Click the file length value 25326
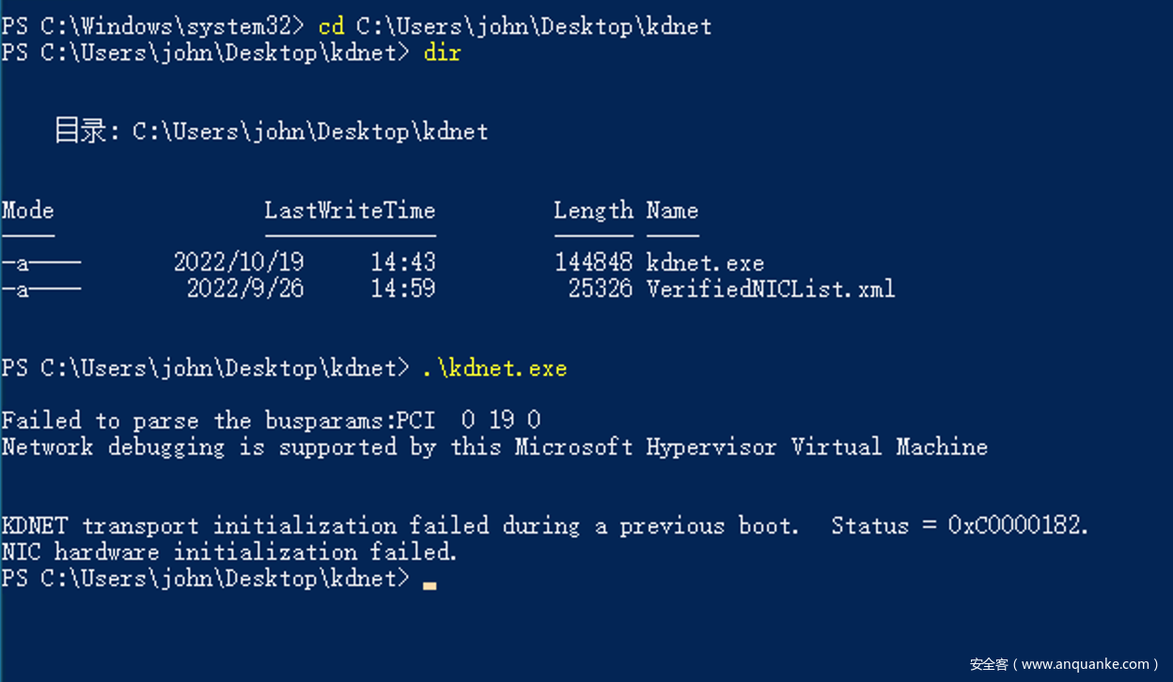 click(600, 288)
